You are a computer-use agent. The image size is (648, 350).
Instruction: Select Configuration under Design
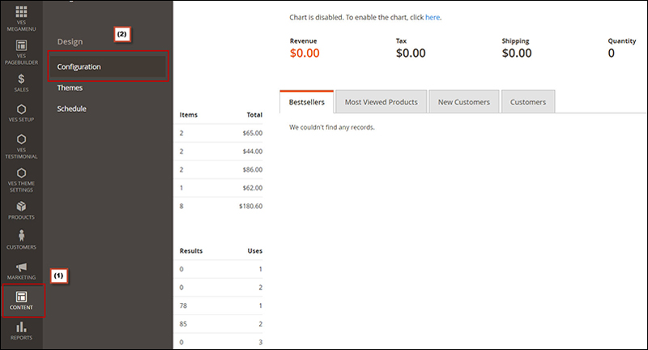(x=108, y=66)
